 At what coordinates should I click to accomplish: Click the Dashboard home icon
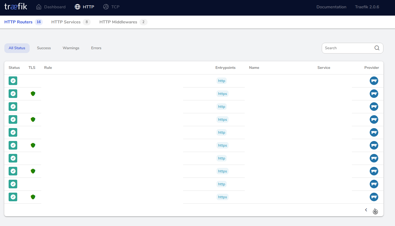click(38, 6)
